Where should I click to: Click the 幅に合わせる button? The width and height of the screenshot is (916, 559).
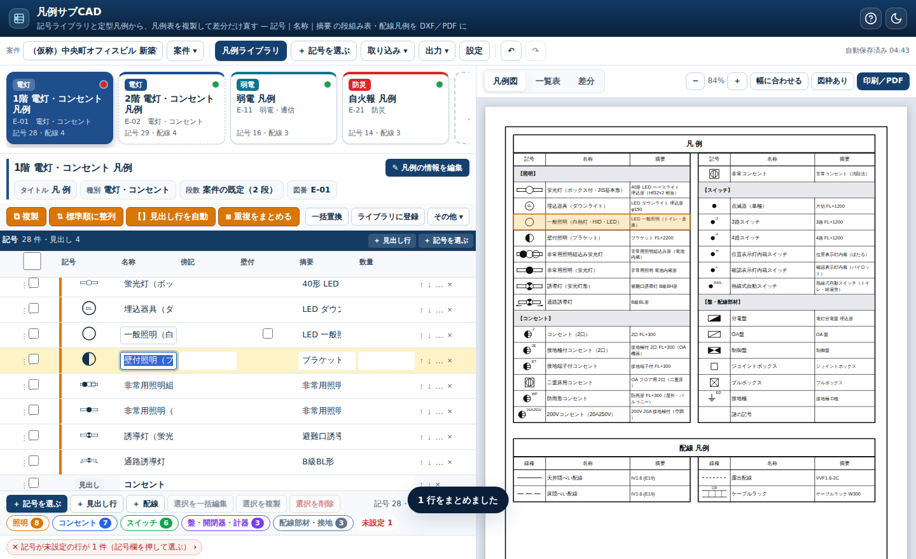coord(779,81)
